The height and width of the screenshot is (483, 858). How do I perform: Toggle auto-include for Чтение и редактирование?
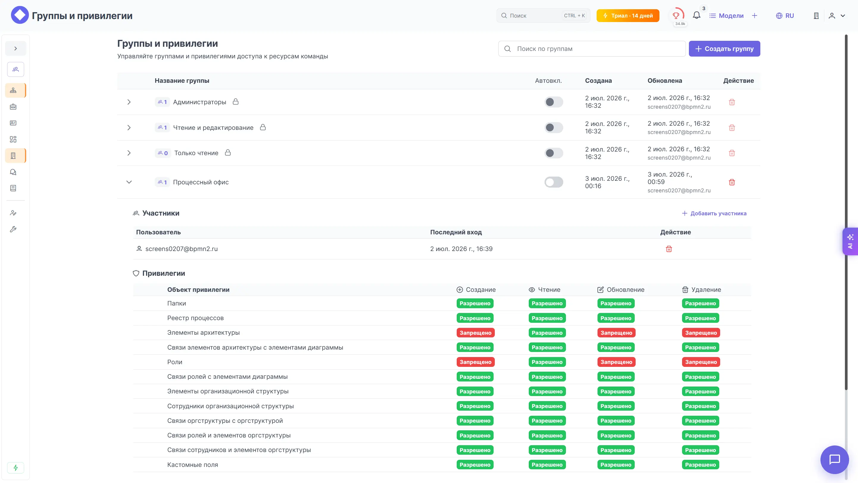[553, 127]
